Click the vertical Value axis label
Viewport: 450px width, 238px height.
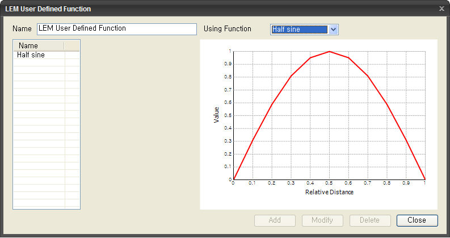click(216, 115)
